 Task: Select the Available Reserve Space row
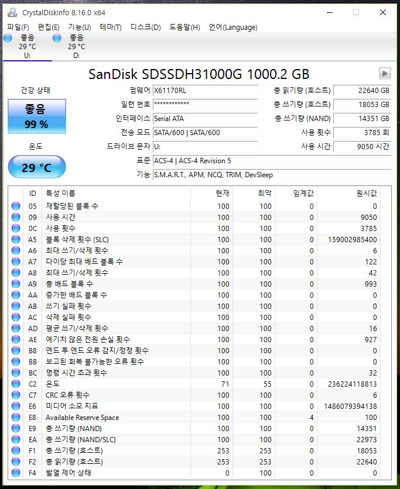[196, 417]
